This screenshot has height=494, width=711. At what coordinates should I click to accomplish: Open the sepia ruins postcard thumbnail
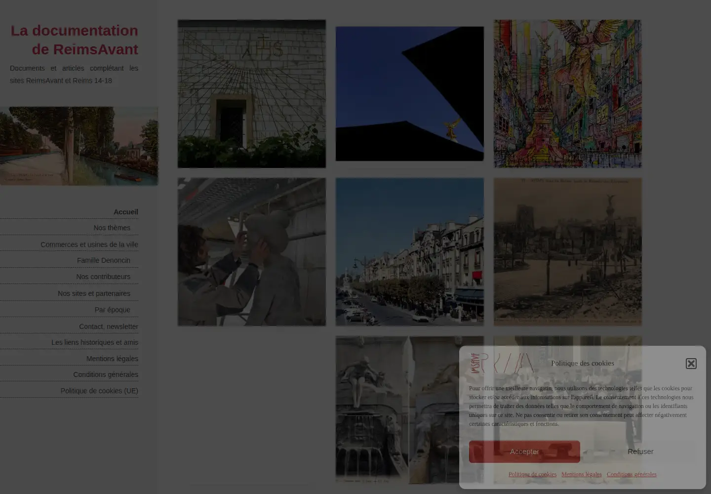click(x=568, y=252)
